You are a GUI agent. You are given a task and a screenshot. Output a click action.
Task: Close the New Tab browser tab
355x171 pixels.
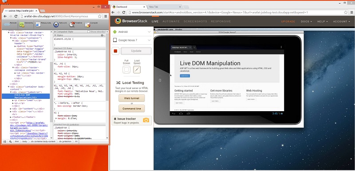[x=180, y=7]
